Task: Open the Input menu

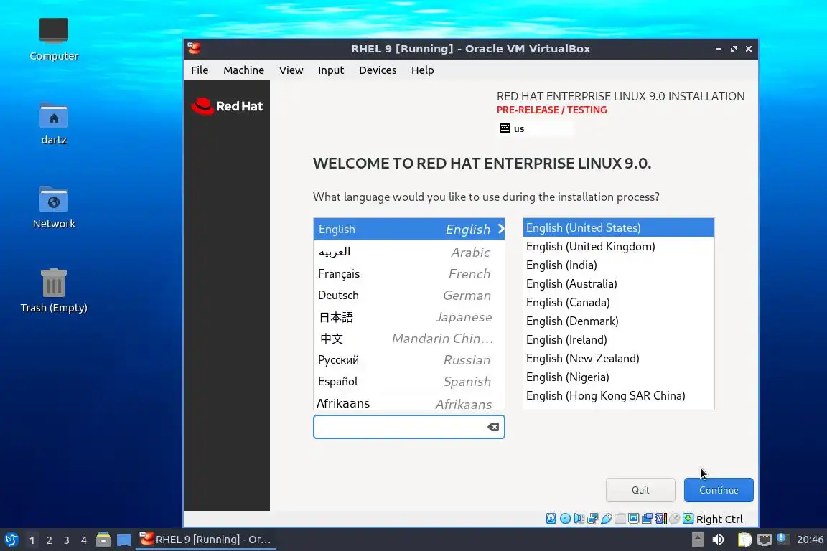Action: [331, 70]
